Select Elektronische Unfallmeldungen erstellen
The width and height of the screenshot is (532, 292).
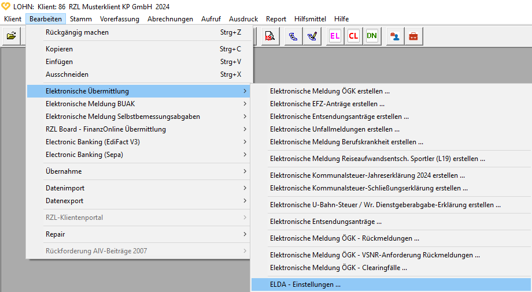334,129
